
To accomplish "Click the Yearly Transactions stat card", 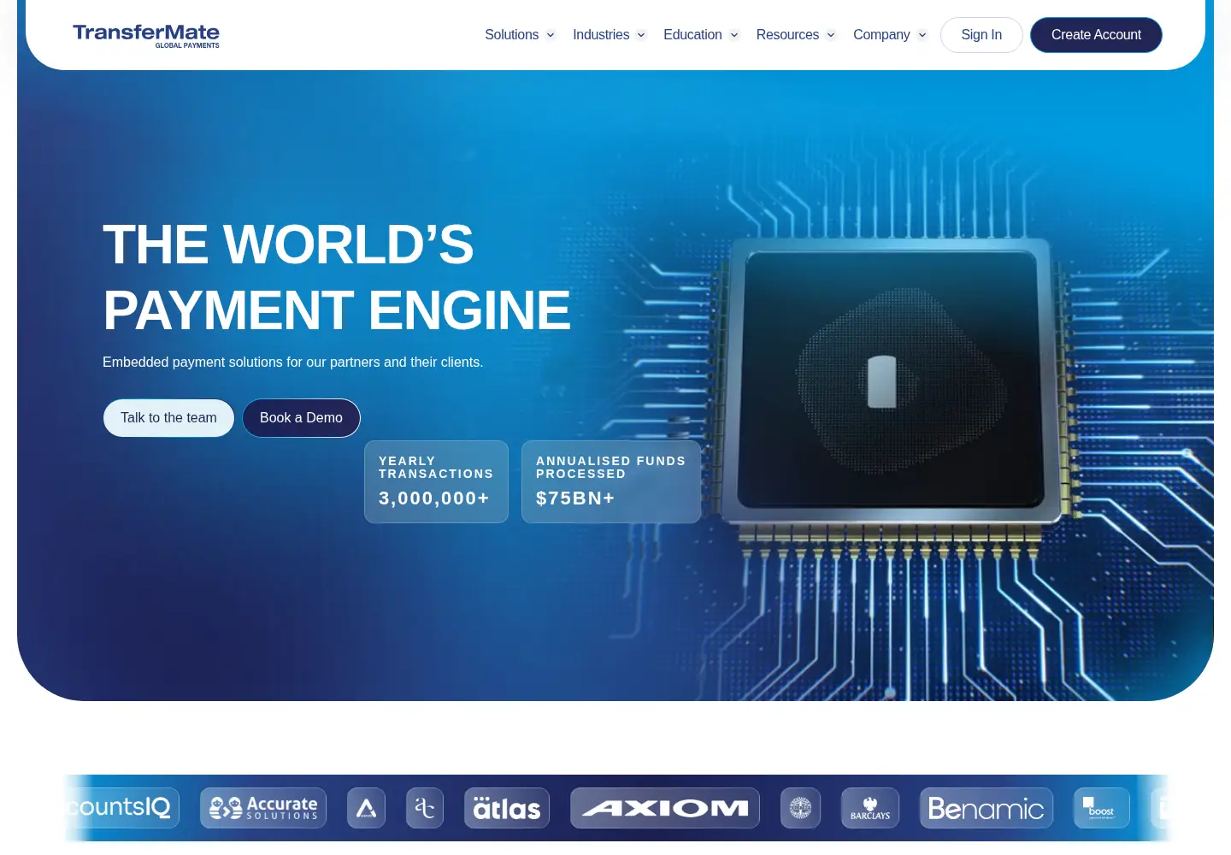I will [436, 482].
